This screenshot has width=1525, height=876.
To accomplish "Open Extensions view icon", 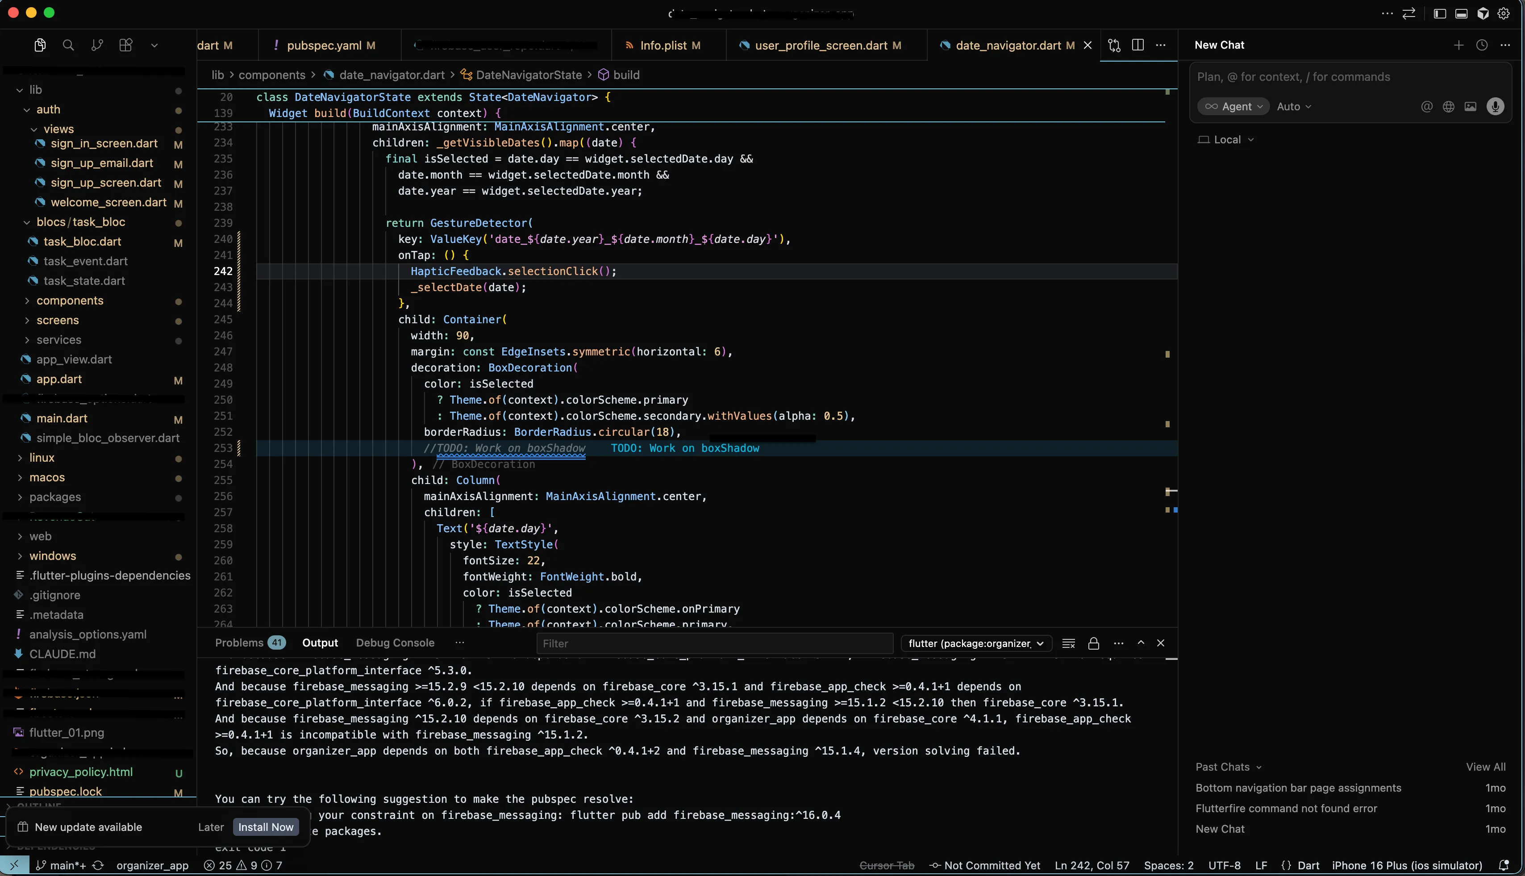I will (x=125, y=45).
